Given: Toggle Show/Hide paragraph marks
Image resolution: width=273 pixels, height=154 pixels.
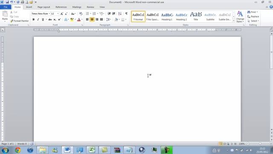Looking at the screenshot, I should (x=126, y=14).
